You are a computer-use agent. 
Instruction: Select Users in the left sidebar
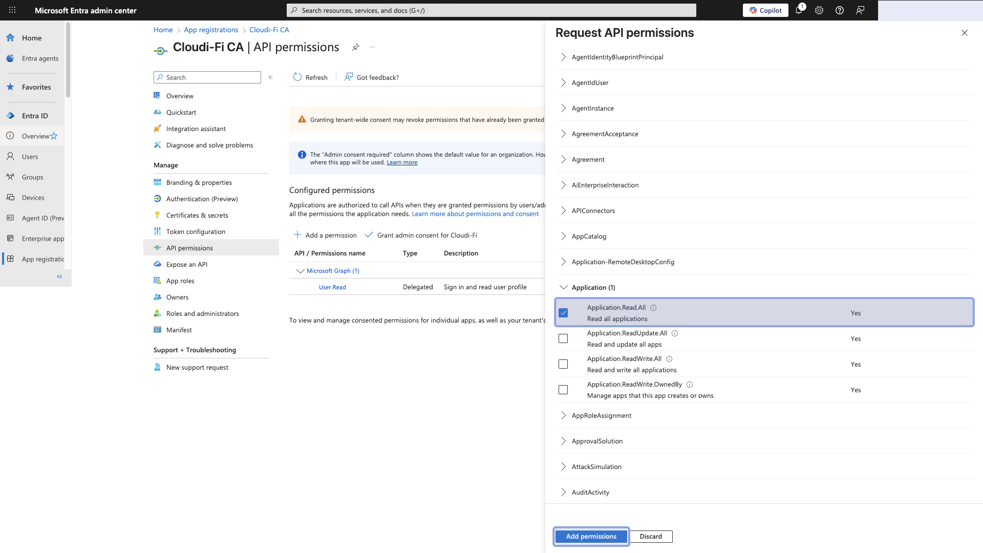29,157
